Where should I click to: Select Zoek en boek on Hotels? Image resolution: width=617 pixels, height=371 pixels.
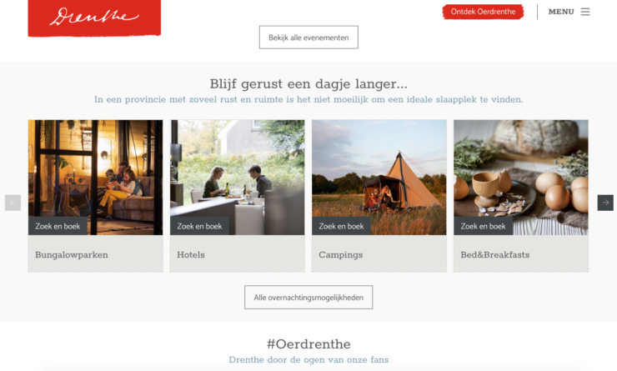pos(199,226)
